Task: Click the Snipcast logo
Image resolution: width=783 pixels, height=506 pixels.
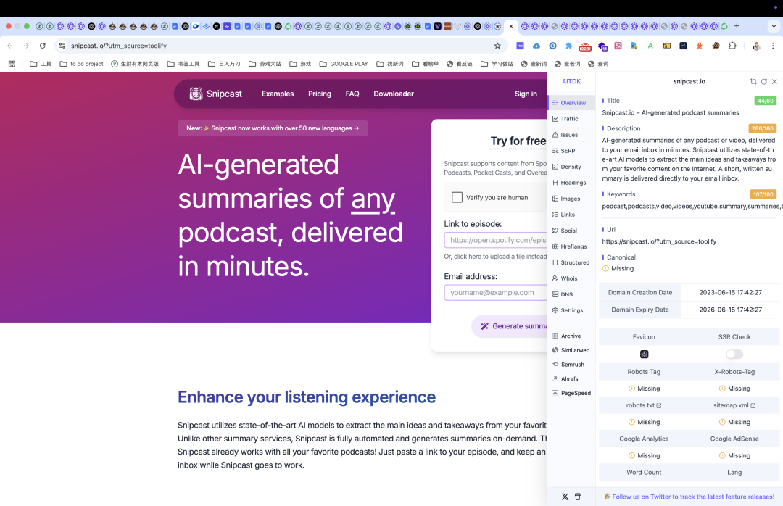Action: click(x=216, y=94)
